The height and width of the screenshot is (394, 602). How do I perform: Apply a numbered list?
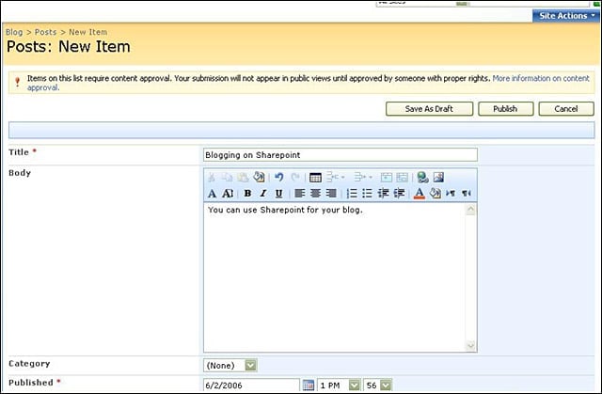point(352,194)
